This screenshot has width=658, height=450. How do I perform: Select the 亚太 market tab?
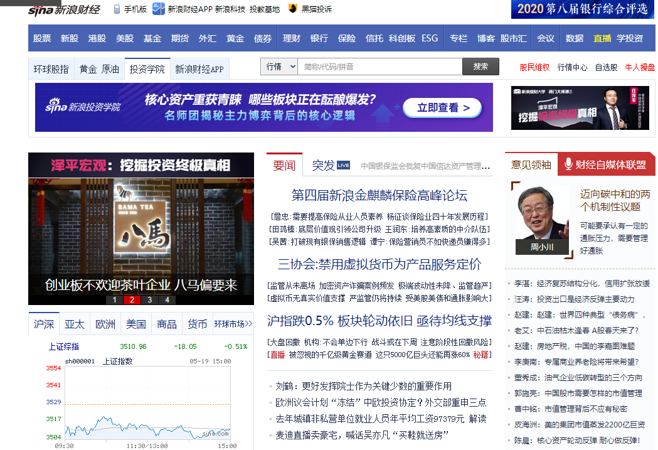pyautogui.click(x=75, y=324)
